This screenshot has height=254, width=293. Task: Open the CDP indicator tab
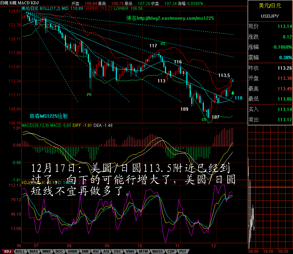click(171, 251)
